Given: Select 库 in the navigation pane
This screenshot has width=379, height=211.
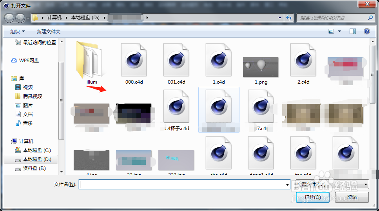Looking at the screenshot, I should (x=17, y=79).
